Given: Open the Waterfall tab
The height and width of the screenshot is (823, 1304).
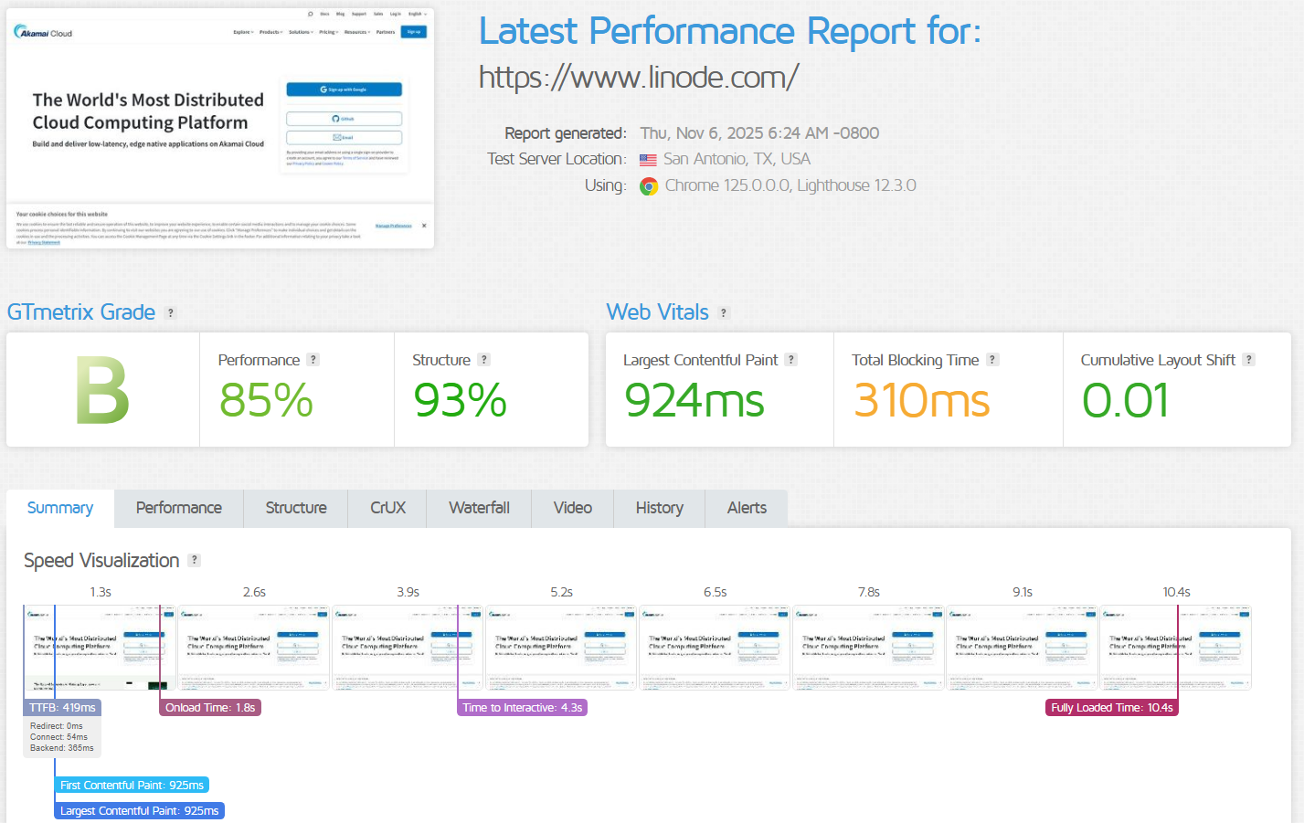Looking at the screenshot, I should (479, 508).
